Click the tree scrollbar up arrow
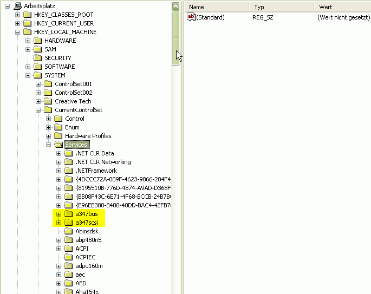Screen dimensions: 371x294 point(175,6)
